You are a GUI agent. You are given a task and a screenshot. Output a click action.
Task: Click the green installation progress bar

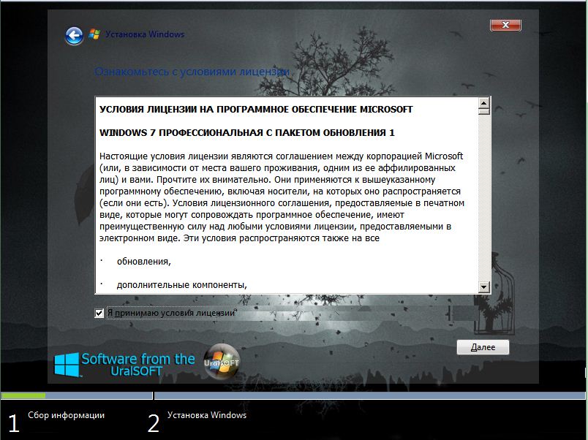(23, 395)
